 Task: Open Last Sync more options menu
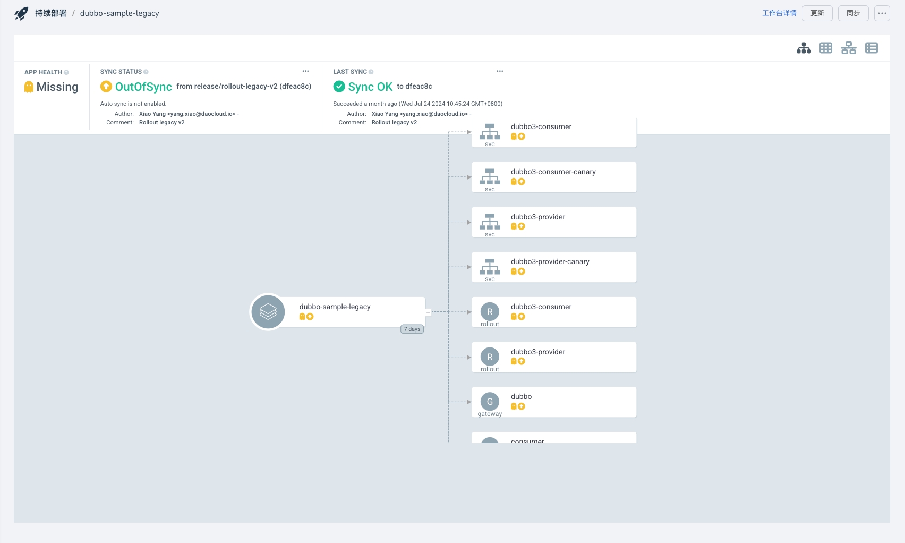500,71
